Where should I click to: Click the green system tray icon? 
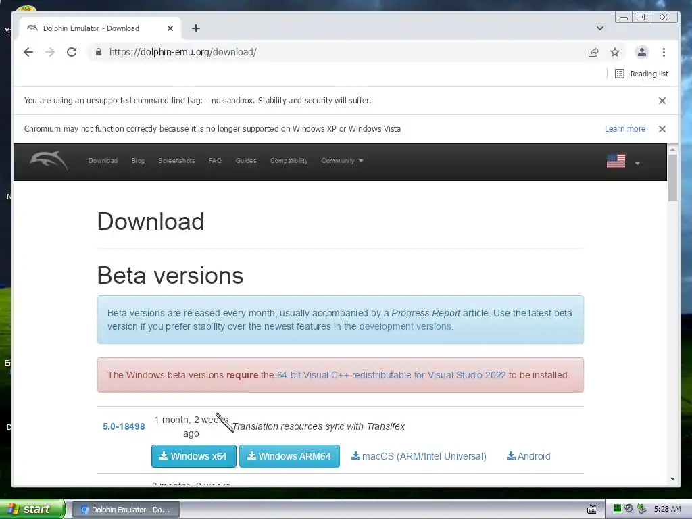[x=617, y=509]
